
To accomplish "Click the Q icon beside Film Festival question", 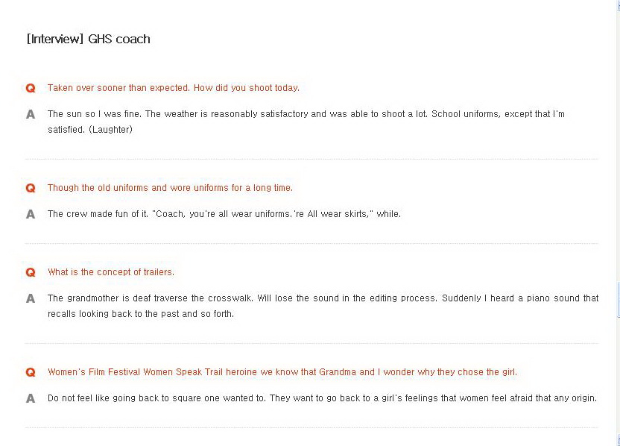I will coord(31,372).
